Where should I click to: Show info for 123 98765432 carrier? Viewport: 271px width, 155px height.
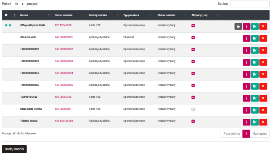point(247,98)
